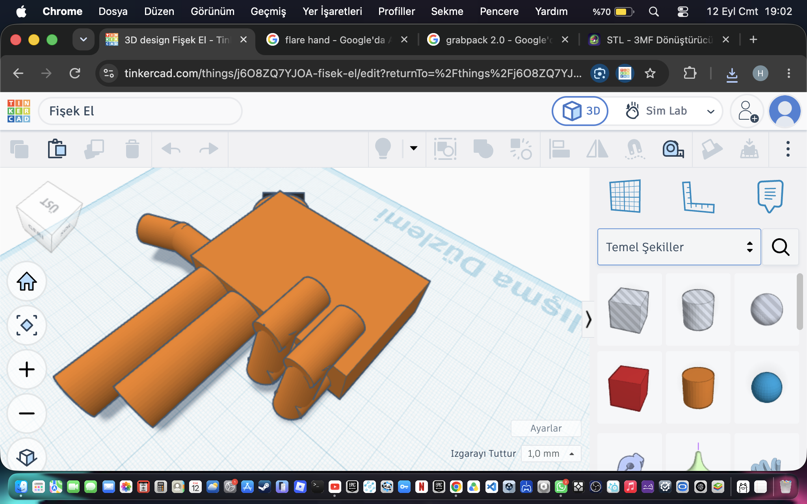The height and width of the screenshot is (504, 807).
Task: Open the Notes speech bubble tool
Action: point(770,196)
